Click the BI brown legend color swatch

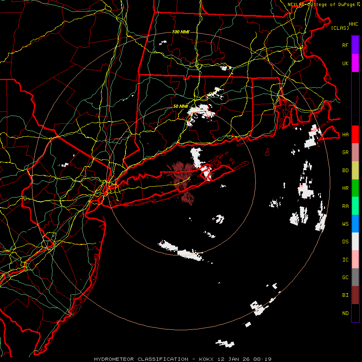[355, 295]
